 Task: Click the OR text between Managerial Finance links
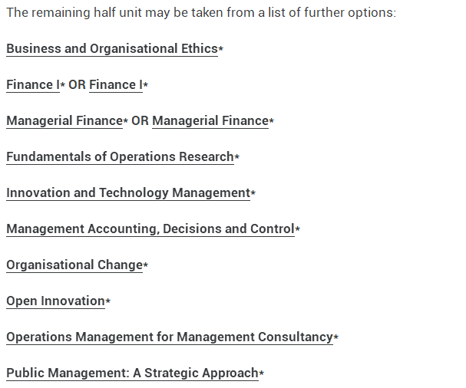point(140,121)
